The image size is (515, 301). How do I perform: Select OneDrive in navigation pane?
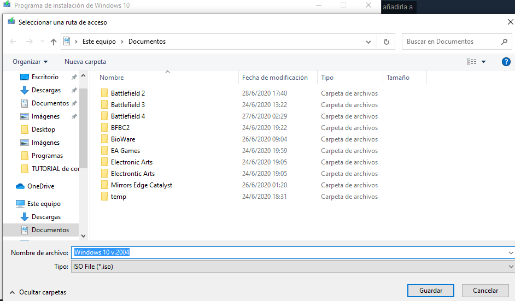point(40,186)
